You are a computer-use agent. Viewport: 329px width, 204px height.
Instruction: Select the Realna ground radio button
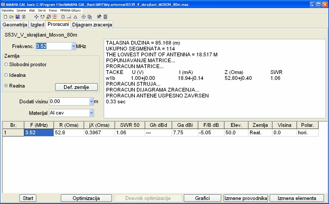click(x=6, y=86)
